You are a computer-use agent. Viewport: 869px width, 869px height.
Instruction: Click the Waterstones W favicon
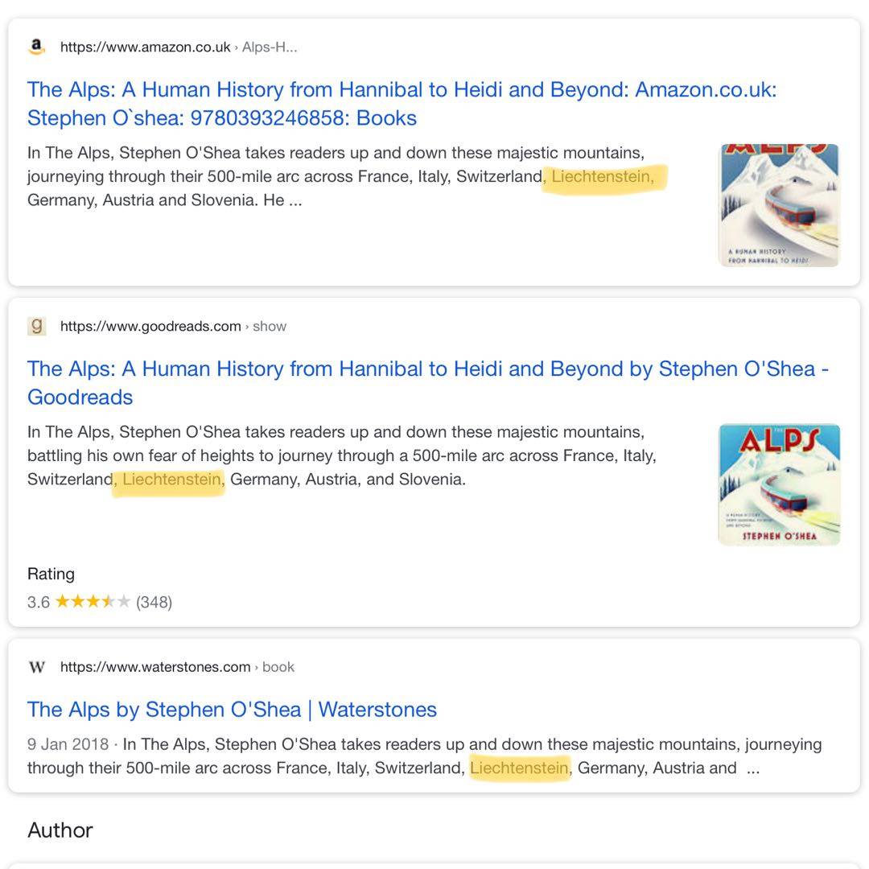tap(36, 667)
